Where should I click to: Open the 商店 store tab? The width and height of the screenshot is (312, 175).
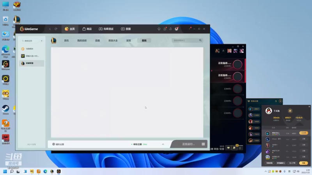87,29
